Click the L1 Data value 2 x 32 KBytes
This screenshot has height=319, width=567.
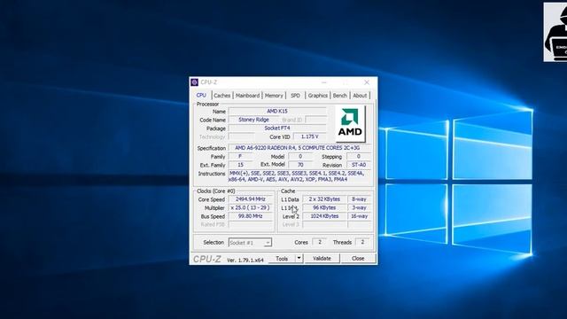(324, 199)
